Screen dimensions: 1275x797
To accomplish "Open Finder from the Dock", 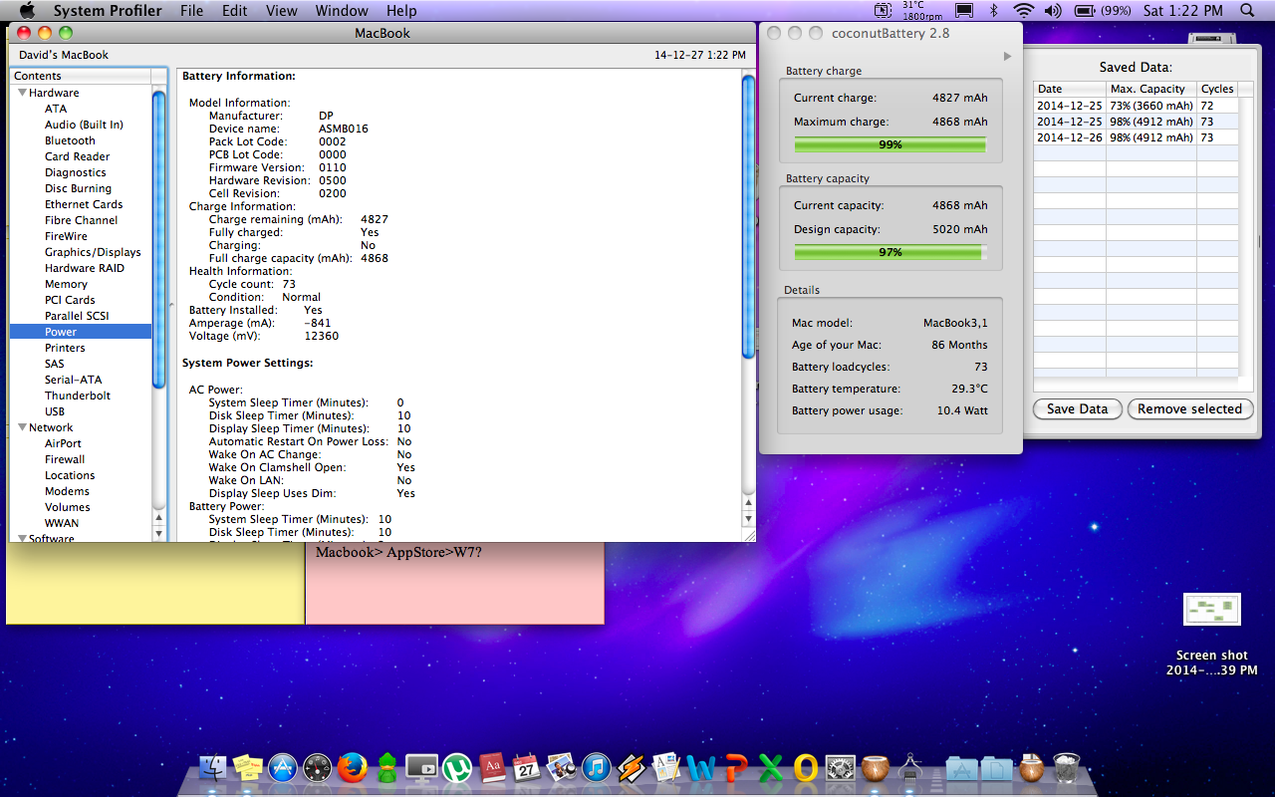I will (212, 767).
